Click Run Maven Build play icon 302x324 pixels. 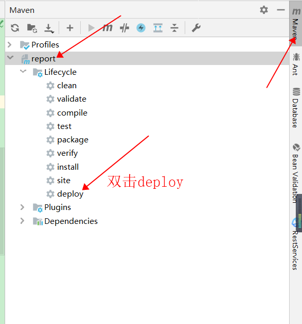(x=91, y=28)
